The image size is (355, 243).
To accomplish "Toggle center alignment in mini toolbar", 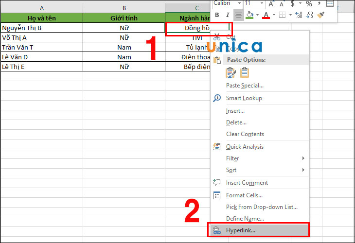I will click(x=238, y=15).
